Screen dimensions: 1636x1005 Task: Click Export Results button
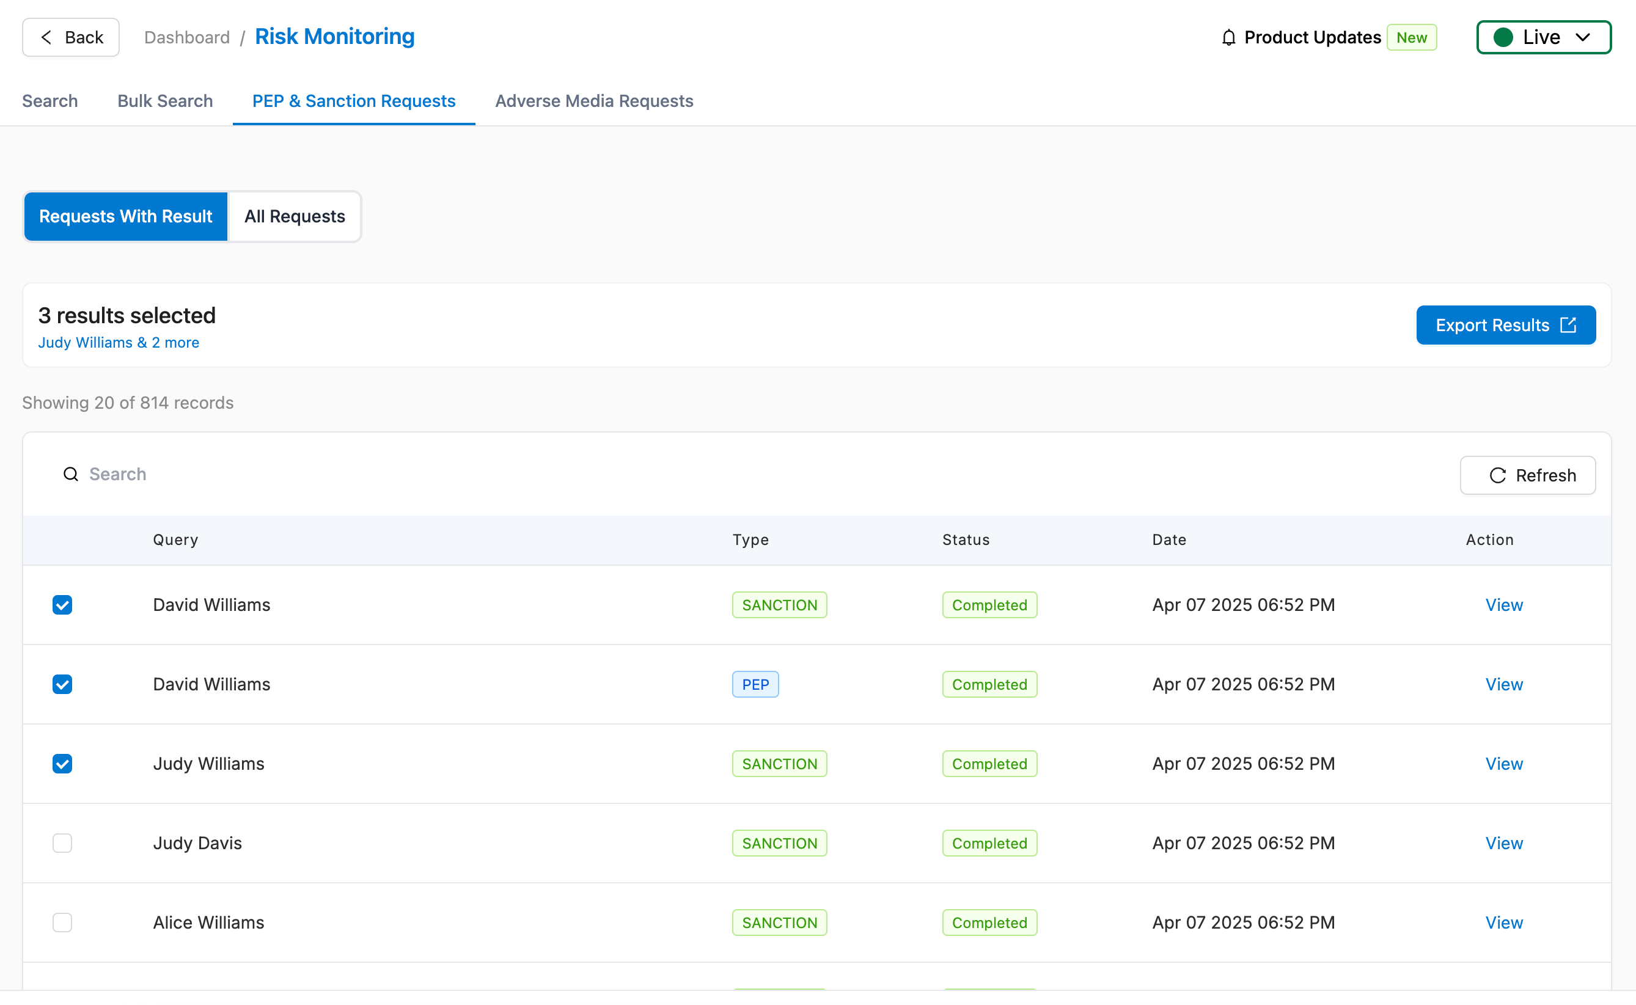(x=1506, y=325)
